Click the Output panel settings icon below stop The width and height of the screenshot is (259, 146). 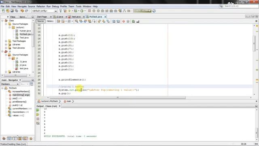(x=38, y=123)
